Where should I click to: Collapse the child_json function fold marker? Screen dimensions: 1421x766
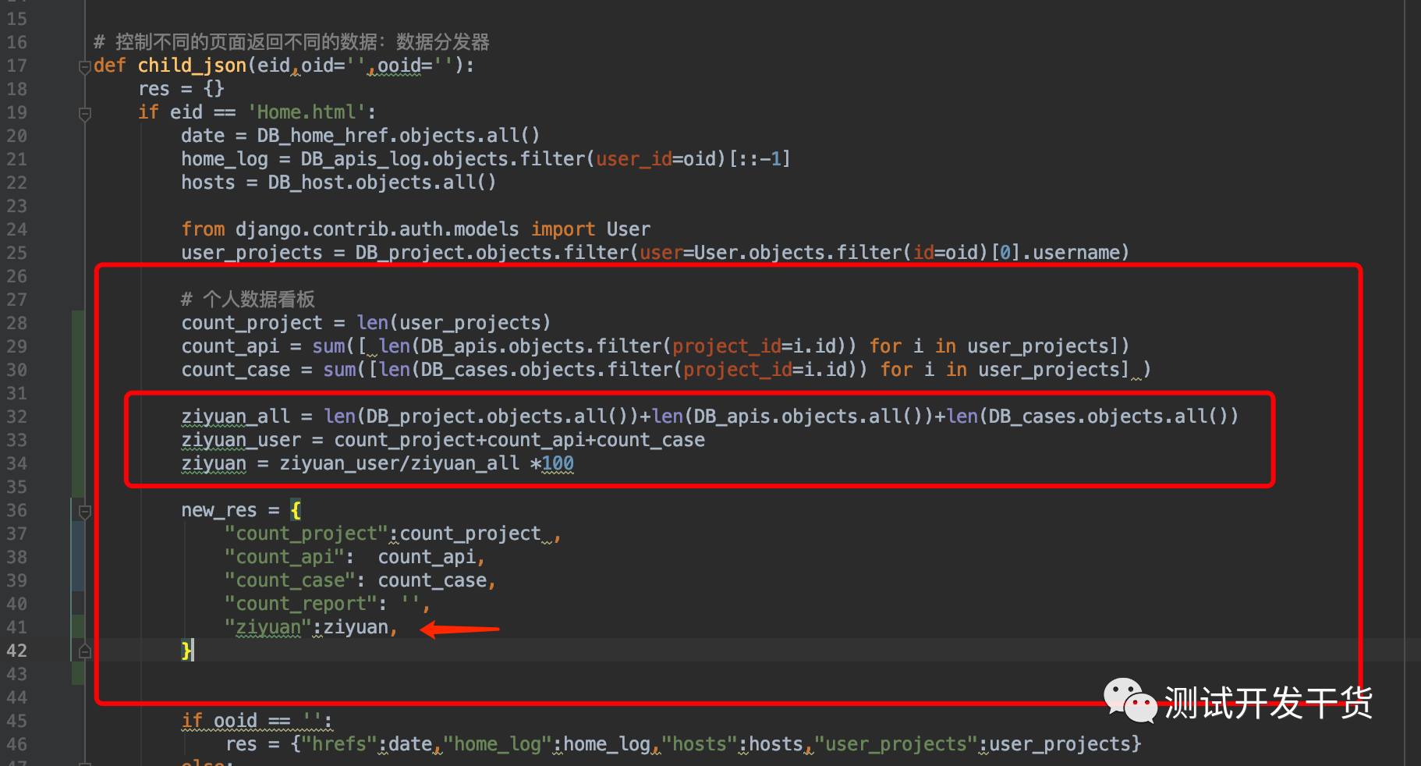[85, 67]
